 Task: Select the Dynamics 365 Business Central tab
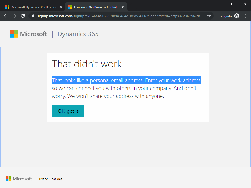click(96, 7)
